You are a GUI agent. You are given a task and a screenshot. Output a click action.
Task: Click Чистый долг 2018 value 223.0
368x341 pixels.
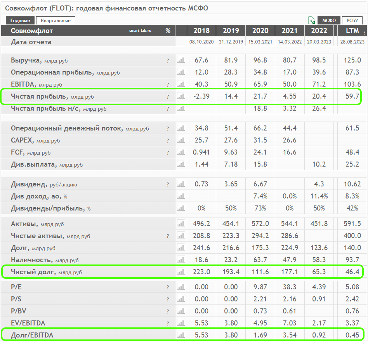point(201,272)
